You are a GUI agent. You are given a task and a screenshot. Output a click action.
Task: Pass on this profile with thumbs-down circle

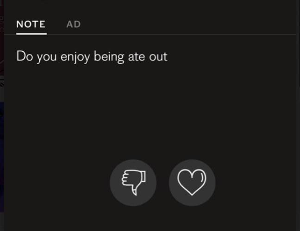[133, 182]
